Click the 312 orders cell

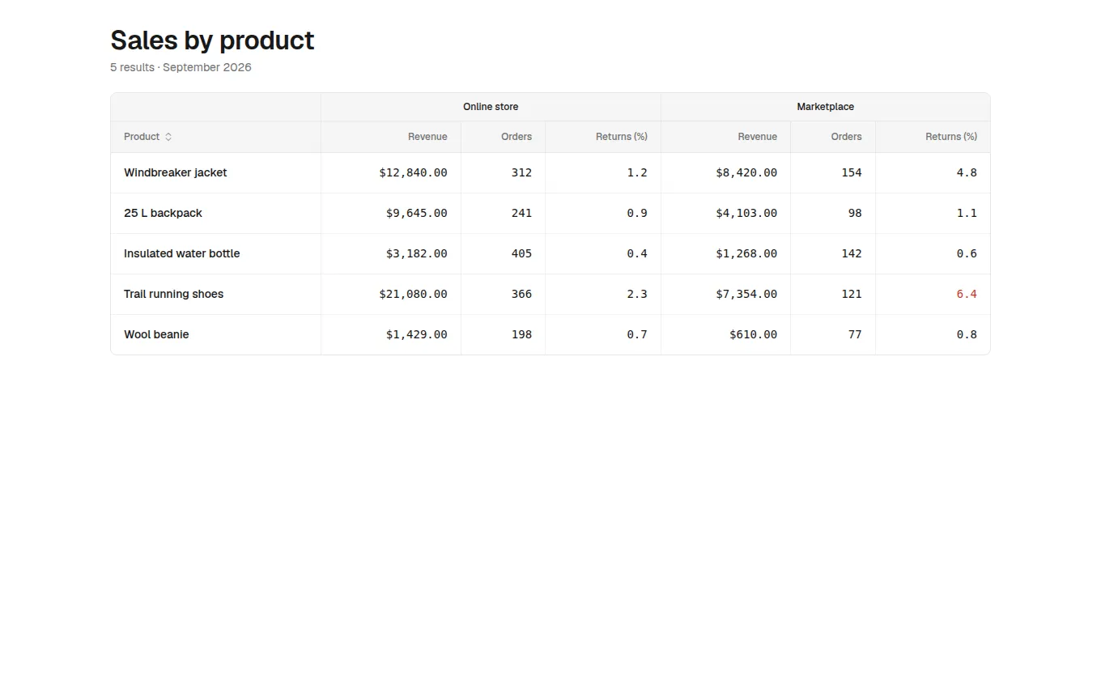coord(504,172)
